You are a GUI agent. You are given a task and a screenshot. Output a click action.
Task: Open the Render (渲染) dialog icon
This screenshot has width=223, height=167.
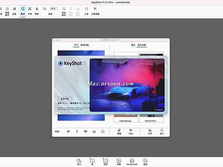click(x=145, y=162)
